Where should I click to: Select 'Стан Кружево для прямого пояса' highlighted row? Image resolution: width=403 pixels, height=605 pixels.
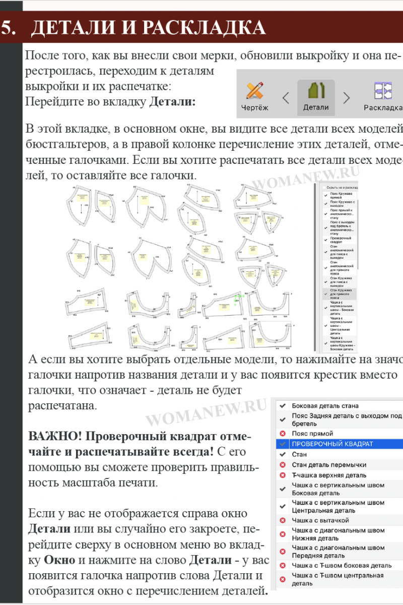coord(340,294)
